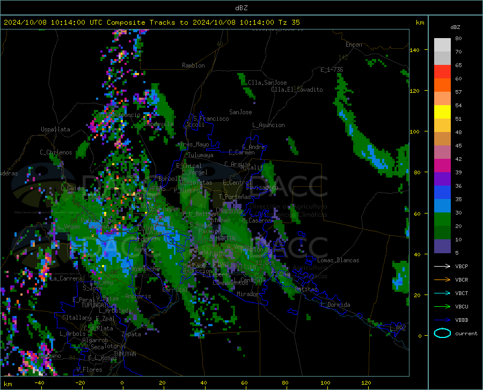483x390 pixels.
Task: Select the purple 36-39 dBZ legend swatch
Action: tap(442, 179)
